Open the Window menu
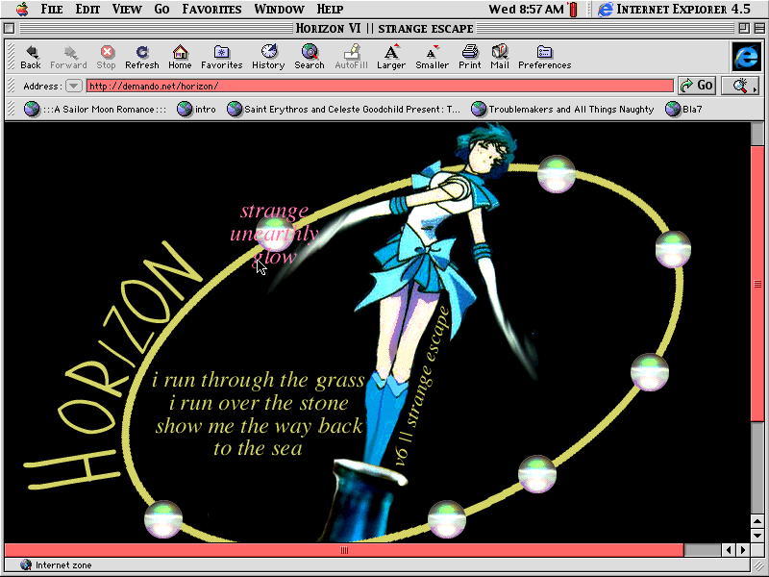The image size is (769, 577). [279, 10]
